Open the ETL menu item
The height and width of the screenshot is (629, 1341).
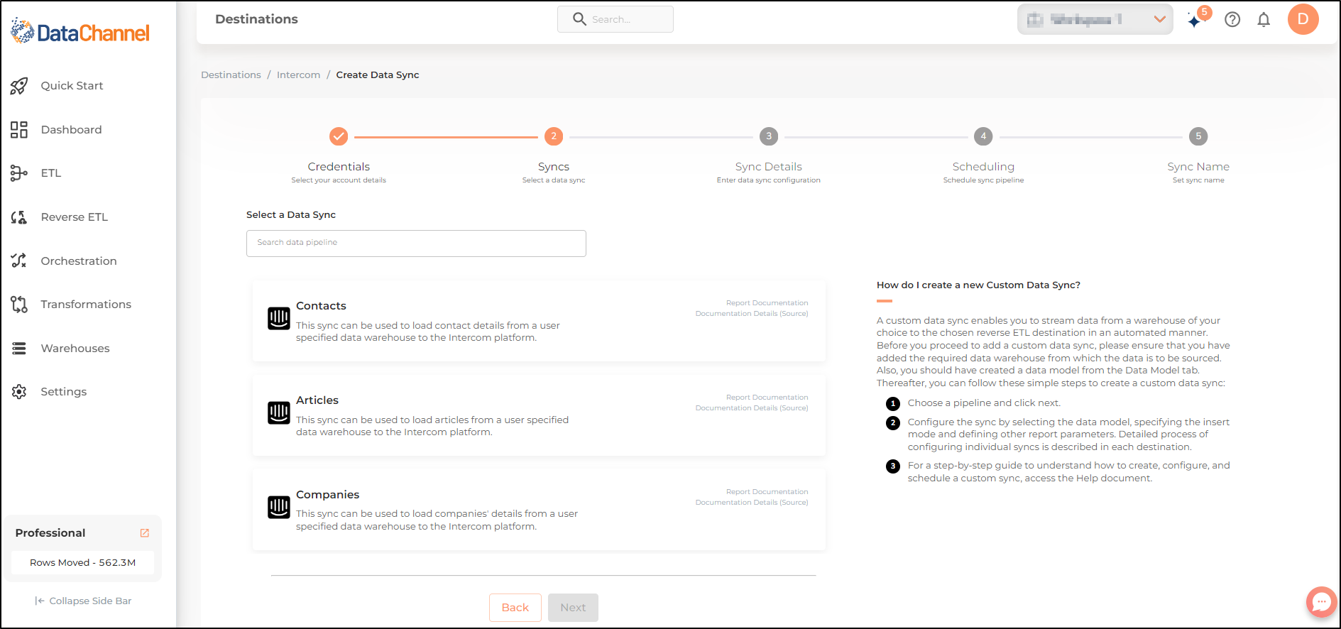51,173
